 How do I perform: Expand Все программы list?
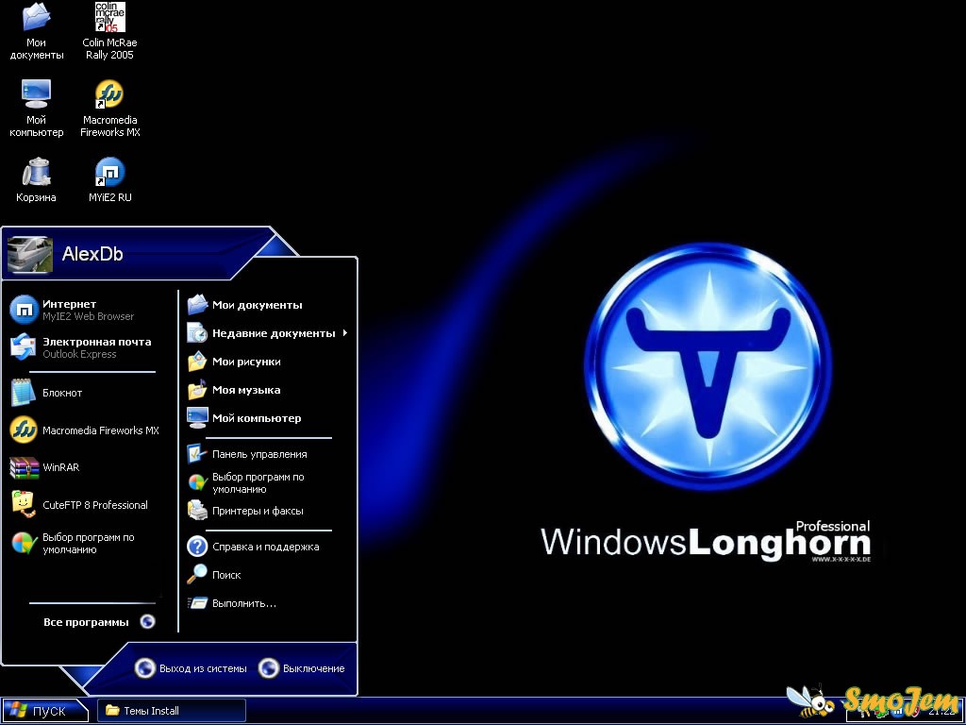tap(98, 622)
